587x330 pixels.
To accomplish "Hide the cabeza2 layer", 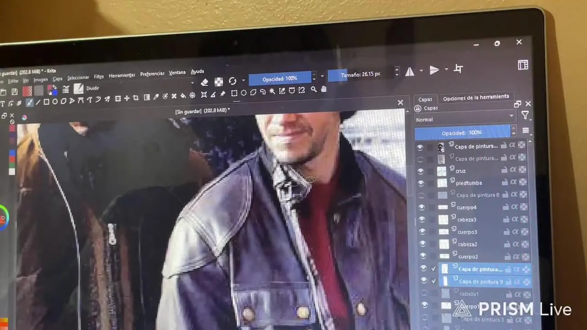I will 423,244.
